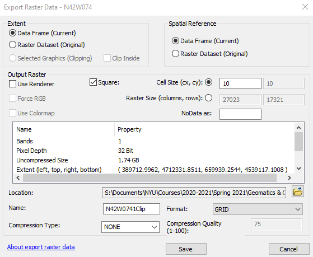Select Extent Raster Dataset (Original) radio

(x=12, y=45)
